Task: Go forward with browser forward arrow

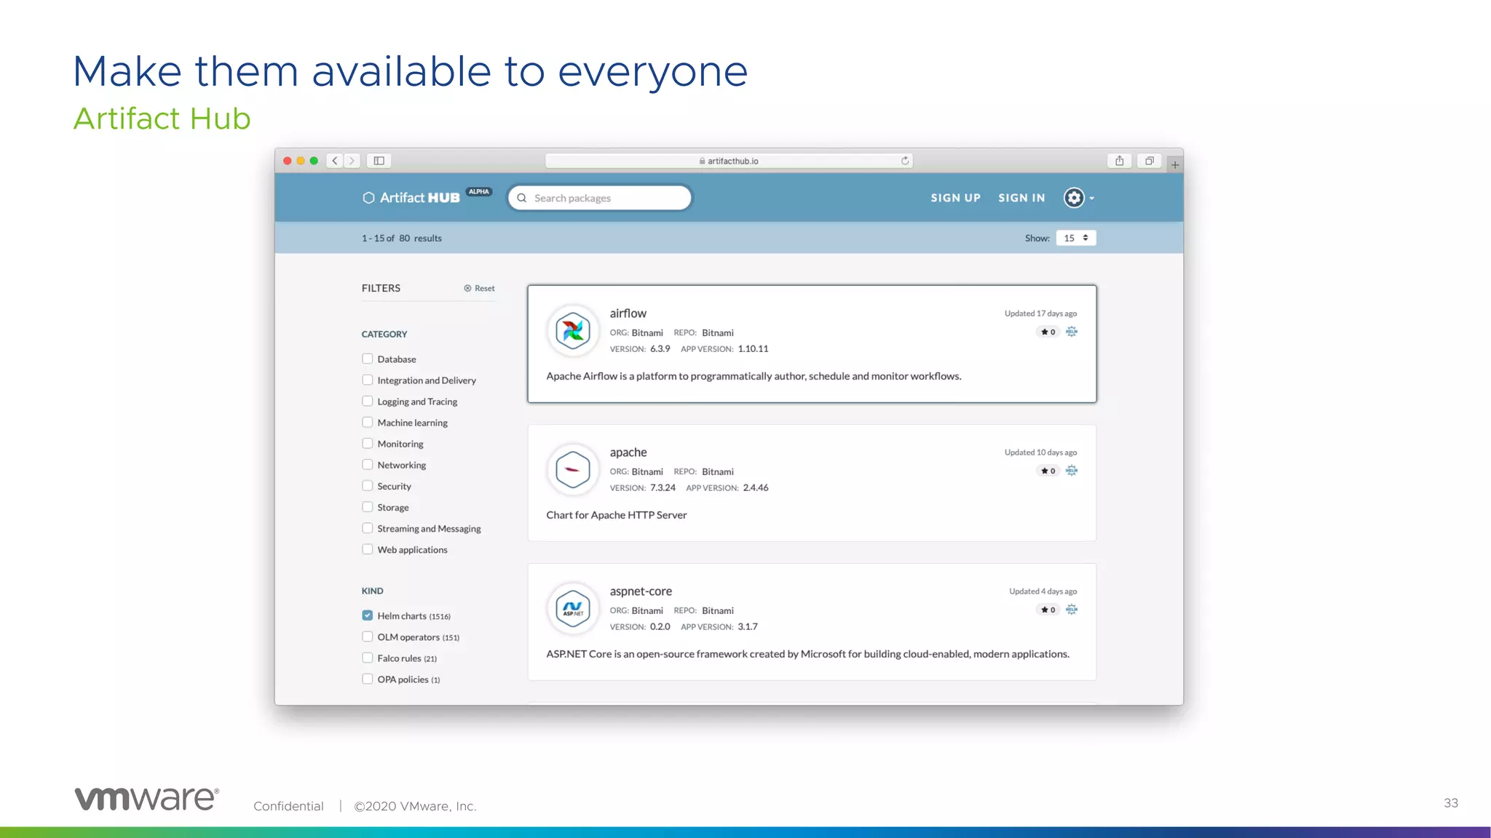Action: 352,161
